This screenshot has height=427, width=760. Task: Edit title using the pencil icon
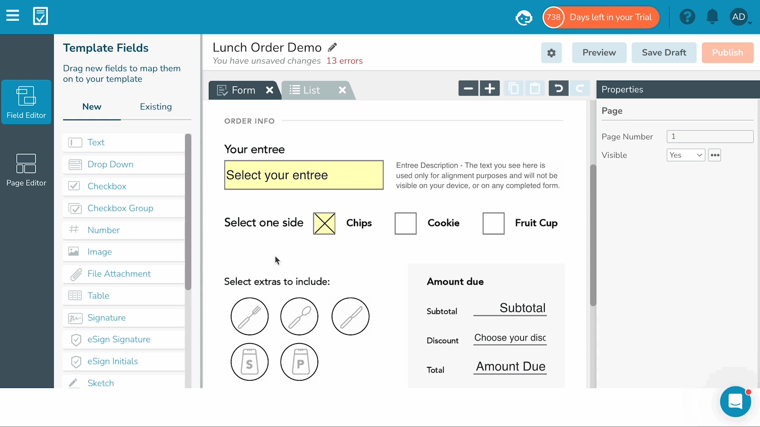pos(332,47)
